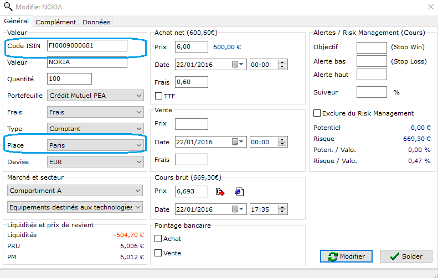Click the Objectif Stop Win field

(372, 48)
